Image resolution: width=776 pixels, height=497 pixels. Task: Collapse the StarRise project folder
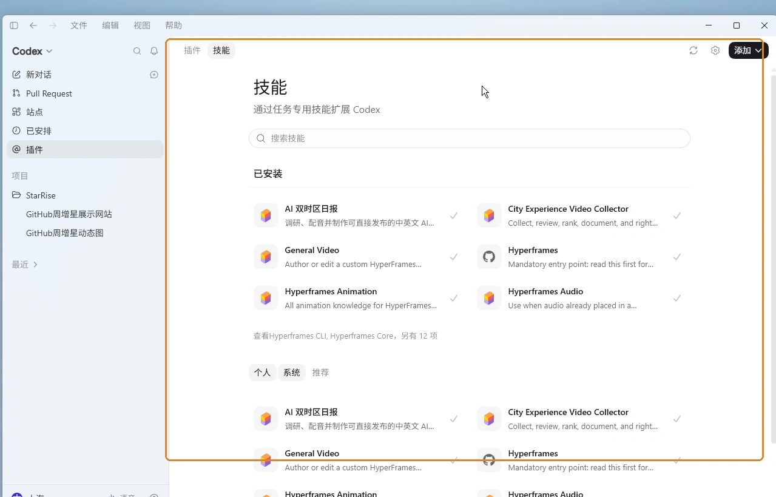click(x=34, y=195)
